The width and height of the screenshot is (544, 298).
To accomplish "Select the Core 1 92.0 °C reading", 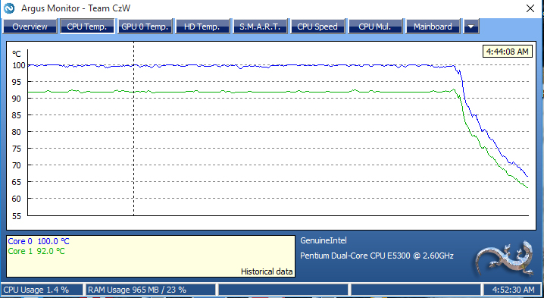I will tap(36, 251).
